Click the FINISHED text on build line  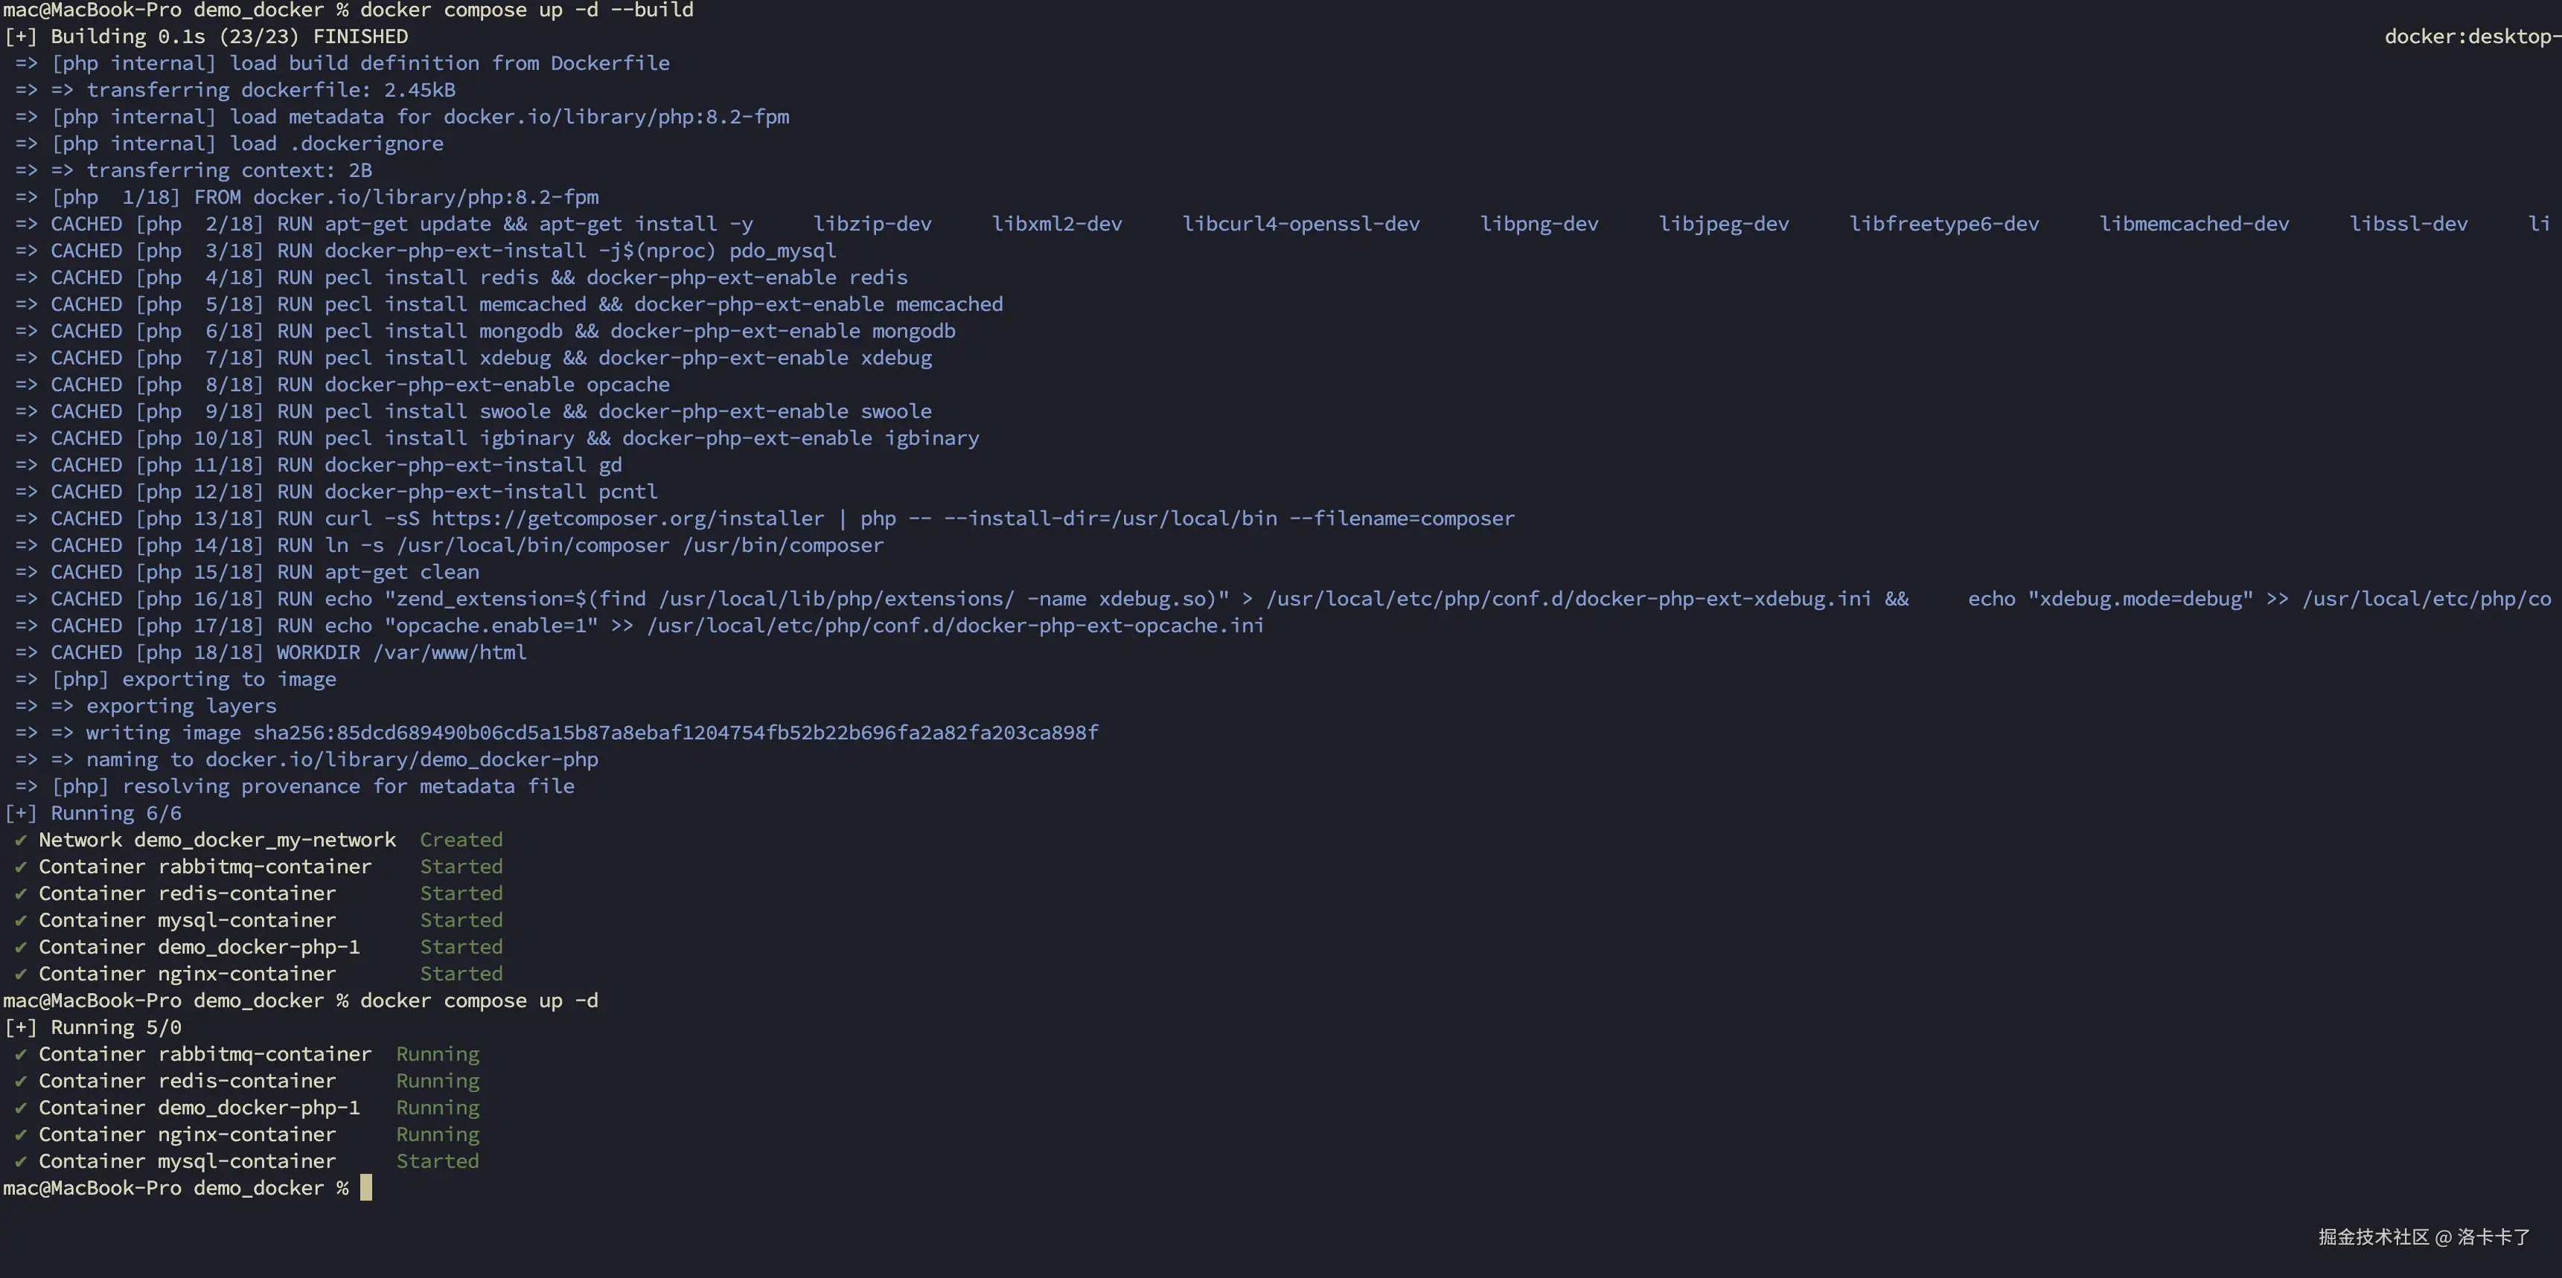coord(360,36)
